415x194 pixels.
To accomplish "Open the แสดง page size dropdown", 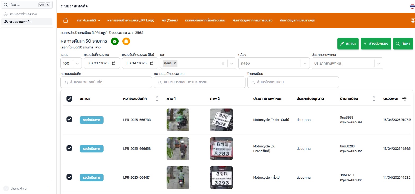I will point(77,64).
